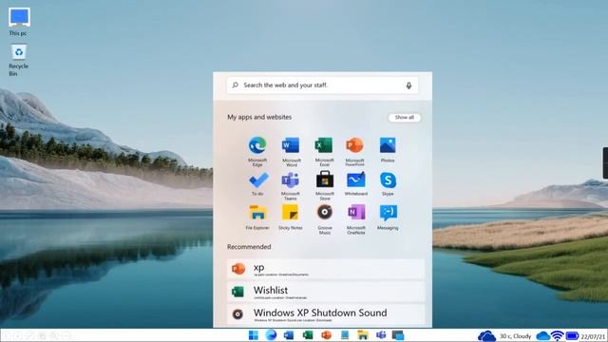This screenshot has width=608, height=342.
Task: Open File Explorer from the apps grid
Action: [257, 213]
